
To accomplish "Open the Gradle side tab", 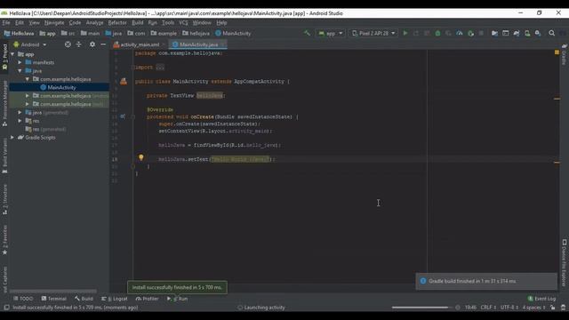I will pyautogui.click(x=565, y=55).
